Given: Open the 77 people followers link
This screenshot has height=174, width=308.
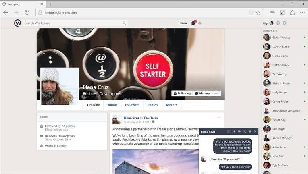Looking at the screenshot, I should pos(68,126).
